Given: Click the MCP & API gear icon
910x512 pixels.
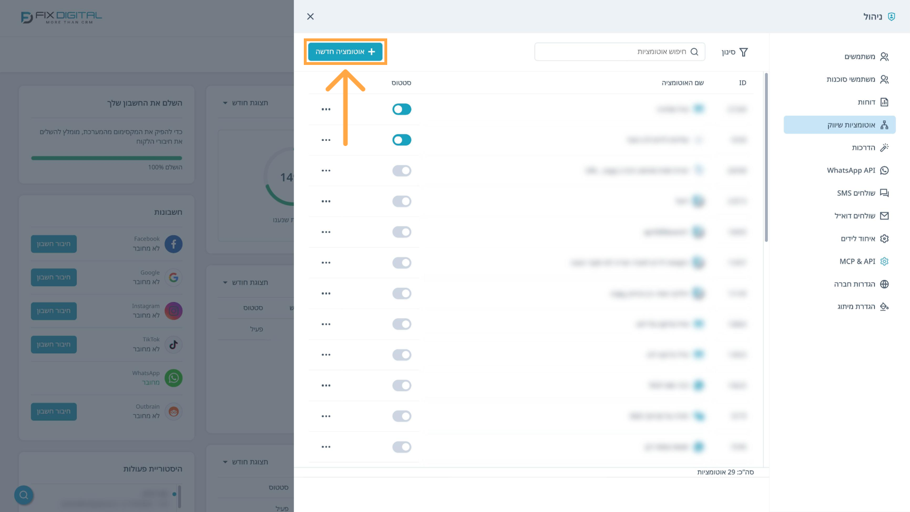Looking at the screenshot, I should [x=884, y=261].
